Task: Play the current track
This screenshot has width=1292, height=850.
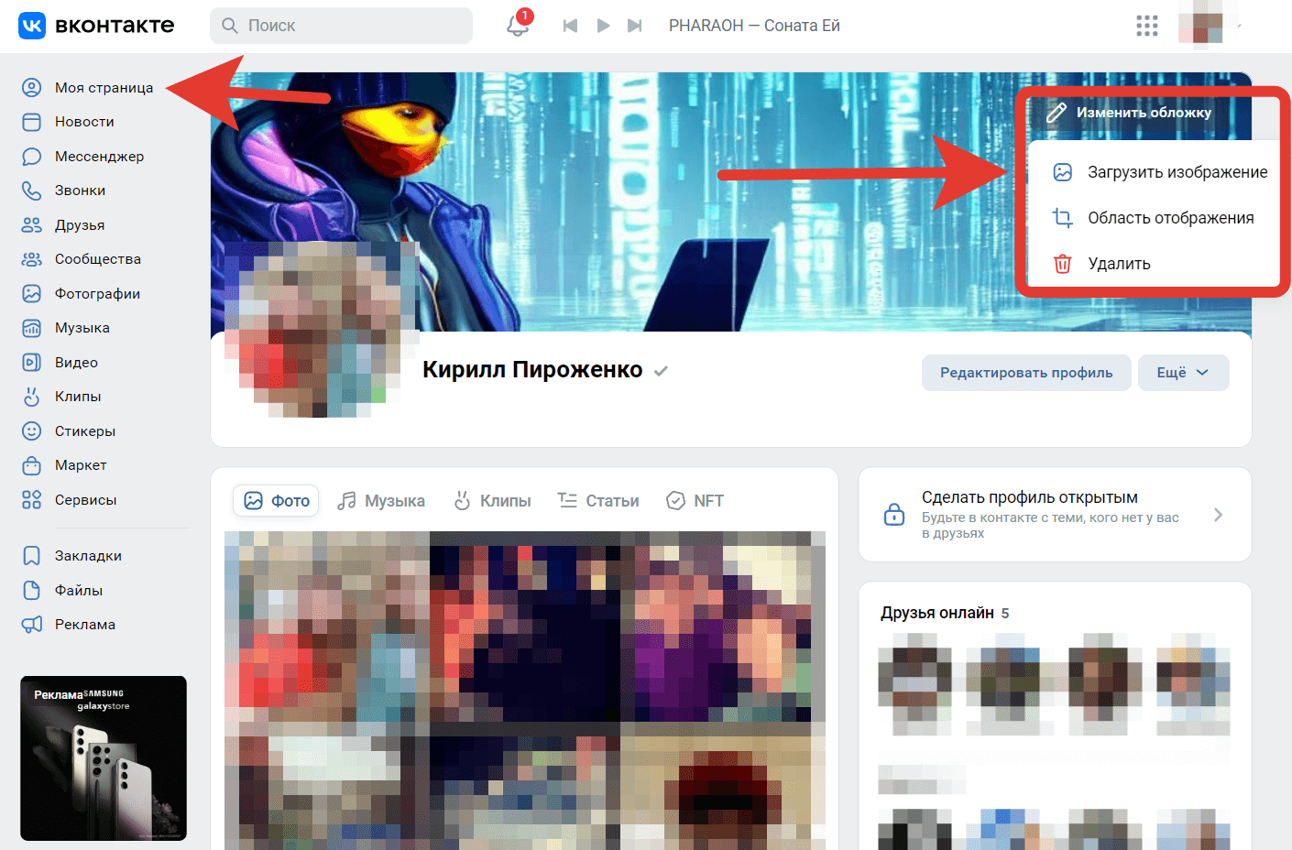Action: click(x=603, y=26)
